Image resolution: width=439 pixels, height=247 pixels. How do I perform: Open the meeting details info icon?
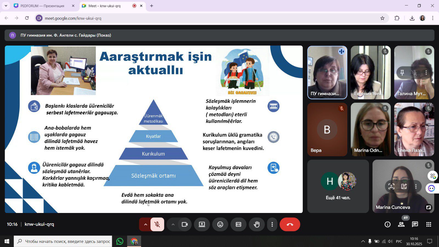(x=387, y=224)
